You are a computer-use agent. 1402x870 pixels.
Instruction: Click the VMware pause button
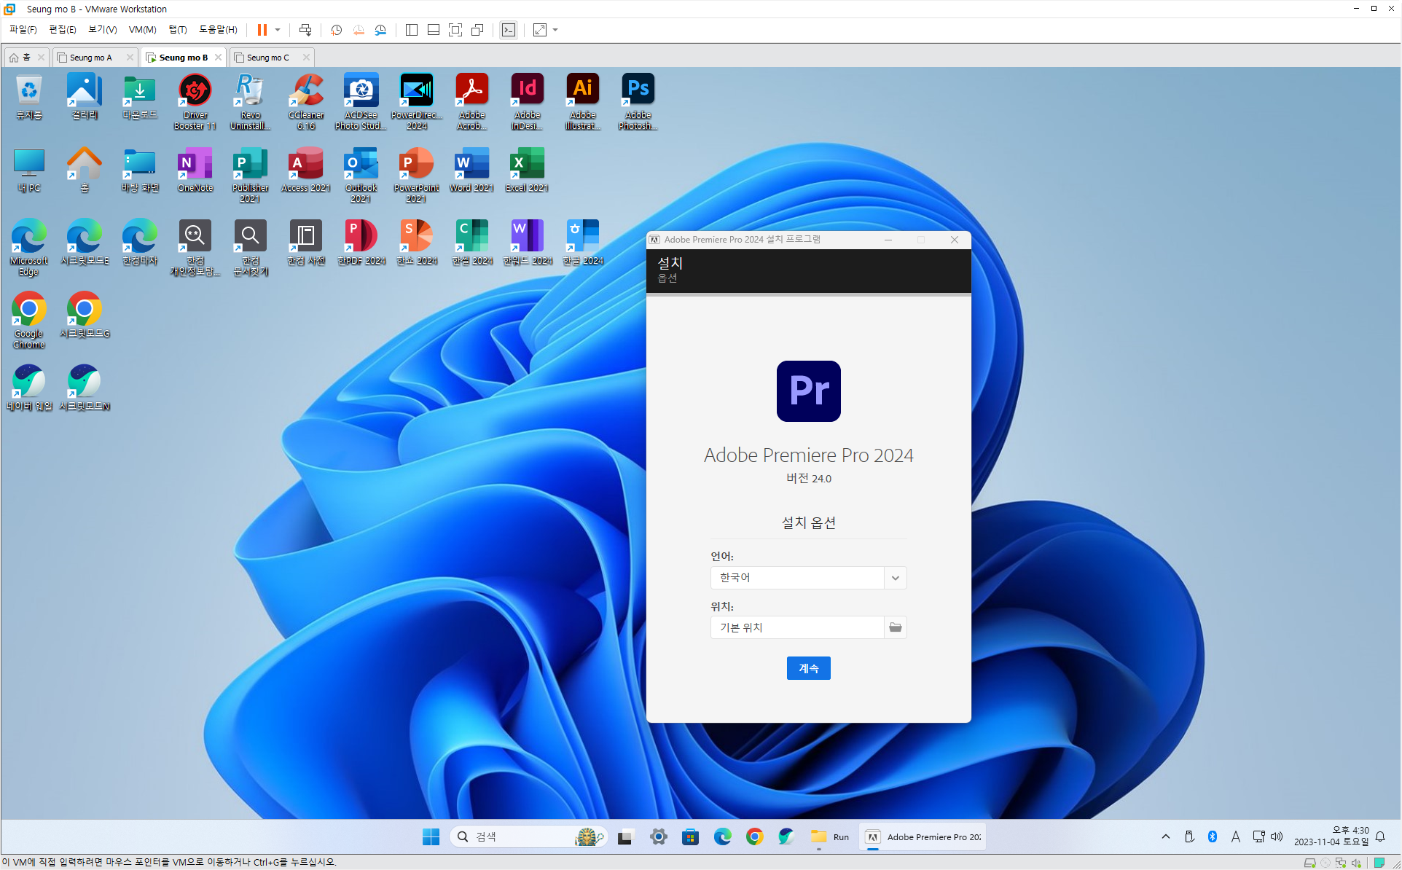262,30
